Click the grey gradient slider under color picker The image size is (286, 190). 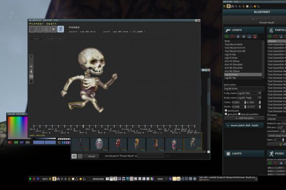tap(44, 139)
